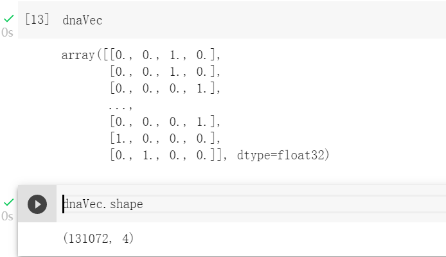The image size is (446, 257).
Task: Click the ellipsis line in array output
Action: pyautogui.click(x=119, y=105)
